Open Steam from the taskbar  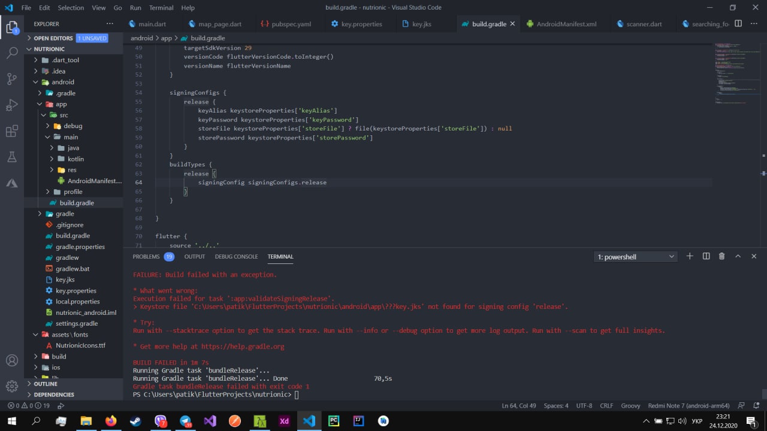(x=135, y=421)
